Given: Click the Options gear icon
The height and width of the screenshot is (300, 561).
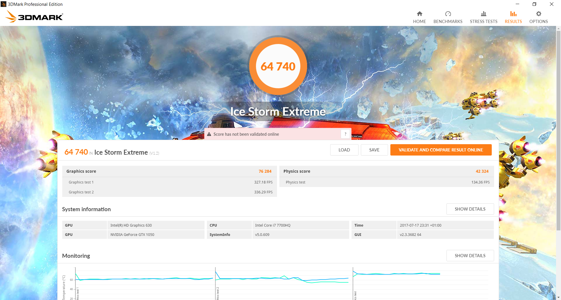Looking at the screenshot, I should tap(539, 14).
